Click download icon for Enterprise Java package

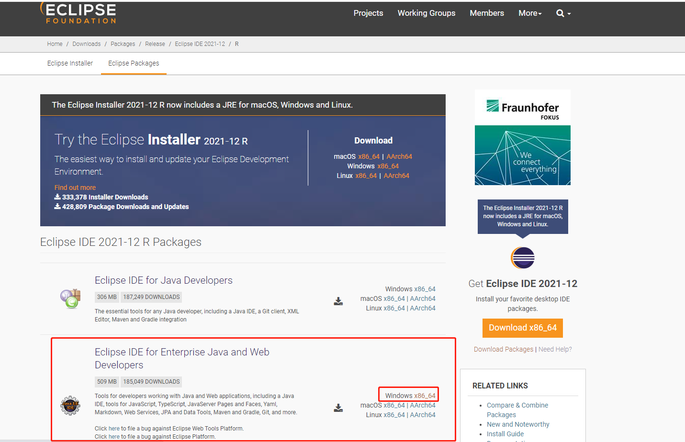338,408
